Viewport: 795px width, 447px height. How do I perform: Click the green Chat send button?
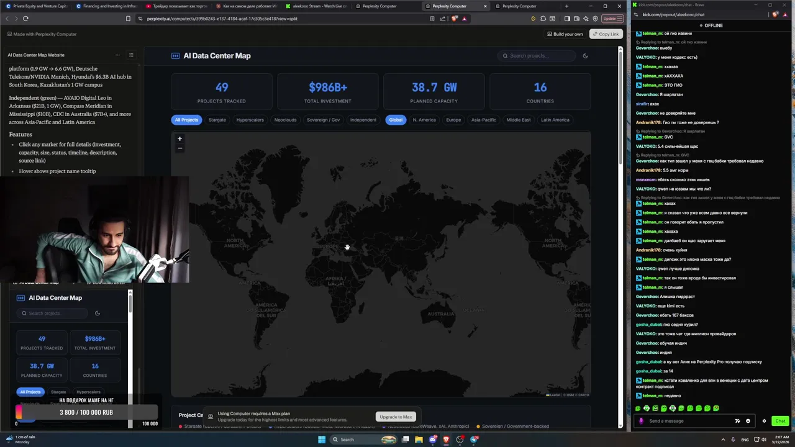[780, 421]
